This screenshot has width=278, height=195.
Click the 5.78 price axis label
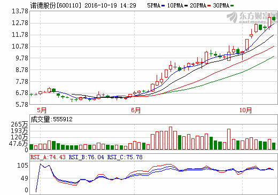pyautogui.click(x=22, y=105)
